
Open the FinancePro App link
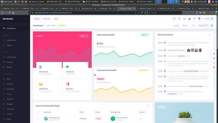[x=196, y=86]
